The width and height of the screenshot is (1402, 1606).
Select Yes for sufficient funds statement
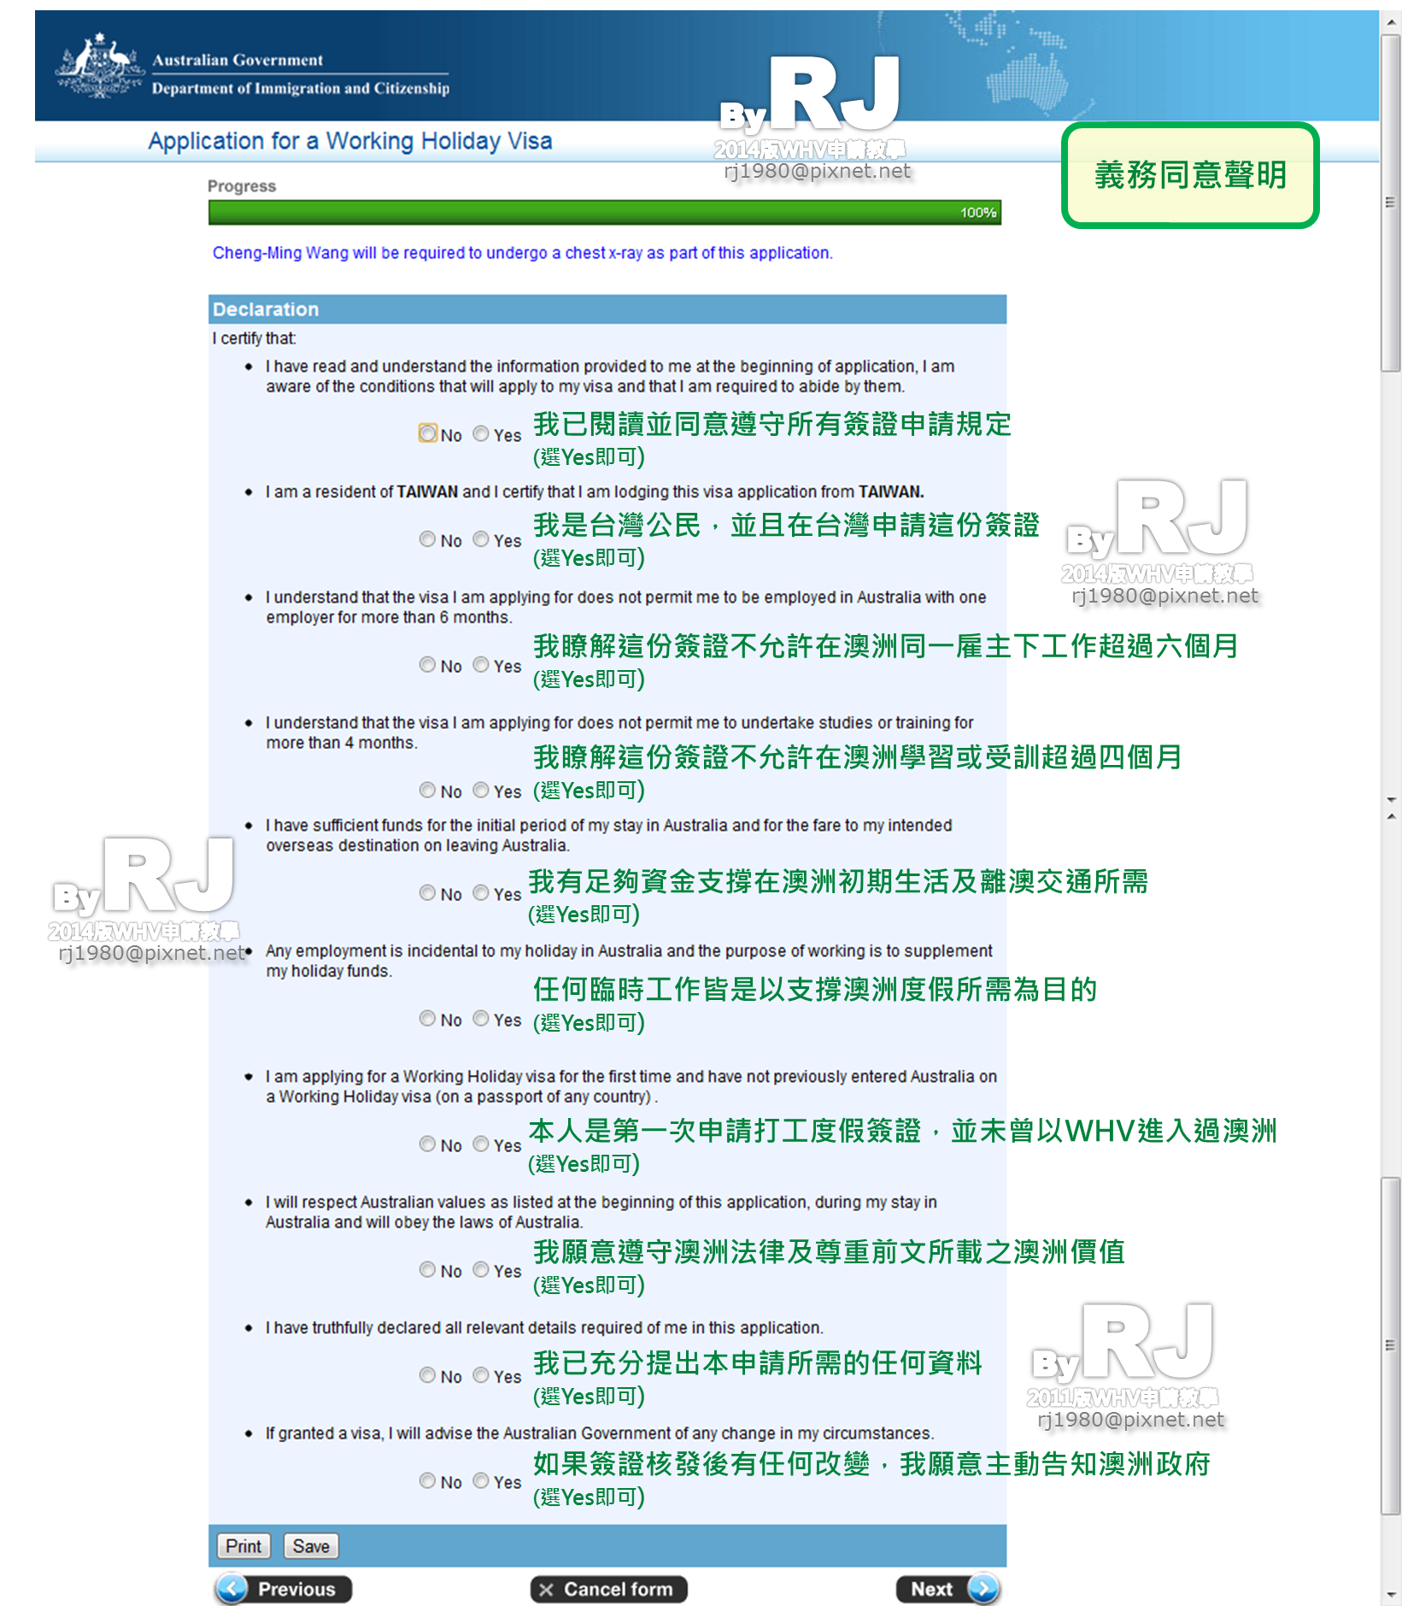pyautogui.click(x=481, y=892)
